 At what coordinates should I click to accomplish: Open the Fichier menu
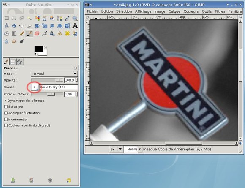(x=93, y=11)
